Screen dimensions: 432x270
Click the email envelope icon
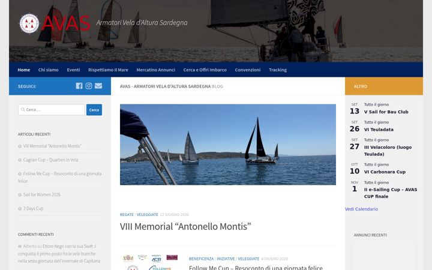click(x=98, y=86)
